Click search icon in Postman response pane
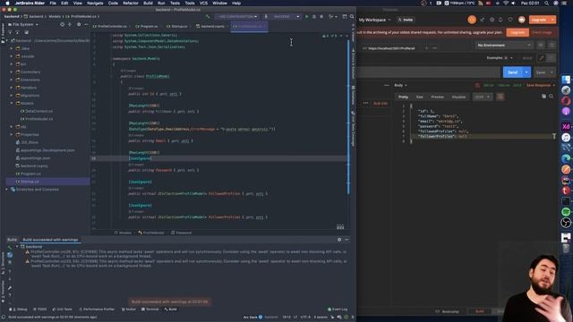Image resolution: width=573 pixels, height=322 pixels. [x=552, y=97]
